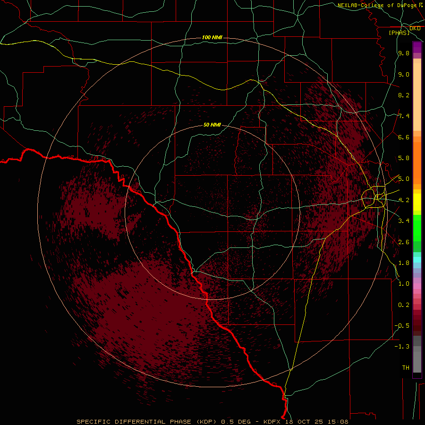This screenshot has width=425, height=425.
Task: Select the 0.2 scale value
Action: click(x=404, y=305)
